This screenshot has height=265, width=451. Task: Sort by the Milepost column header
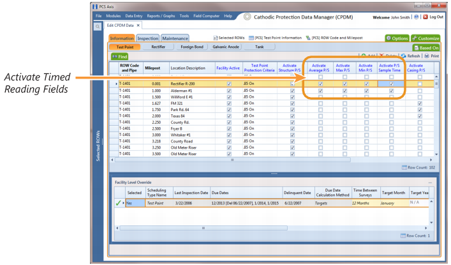click(156, 68)
